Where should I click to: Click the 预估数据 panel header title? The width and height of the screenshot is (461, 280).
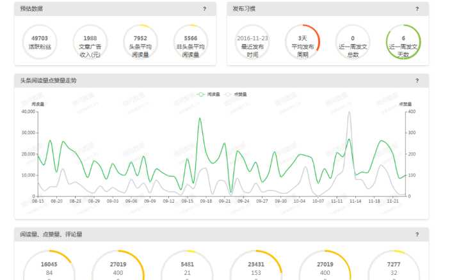pyautogui.click(x=32, y=9)
